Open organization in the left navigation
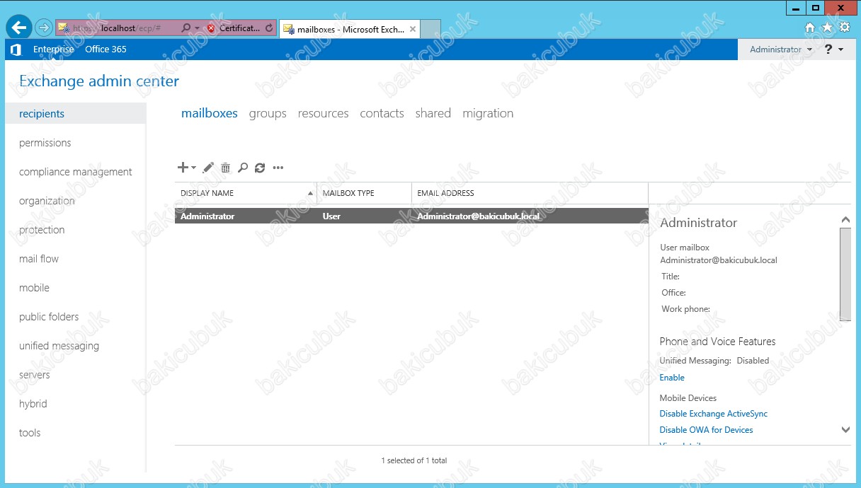This screenshot has width=861, height=488. click(x=47, y=201)
